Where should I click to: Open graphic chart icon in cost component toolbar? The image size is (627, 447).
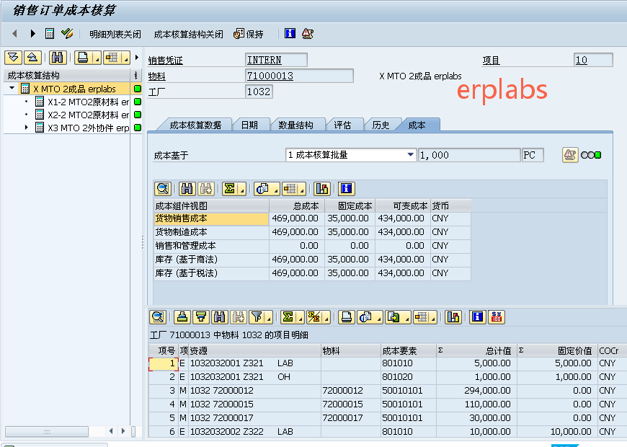click(322, 188)
